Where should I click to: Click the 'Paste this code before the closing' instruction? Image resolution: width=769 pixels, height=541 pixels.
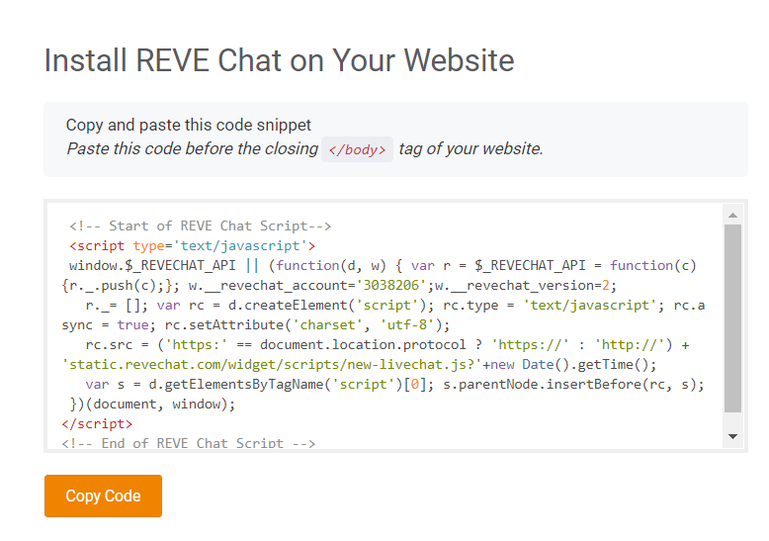(192, 148)
